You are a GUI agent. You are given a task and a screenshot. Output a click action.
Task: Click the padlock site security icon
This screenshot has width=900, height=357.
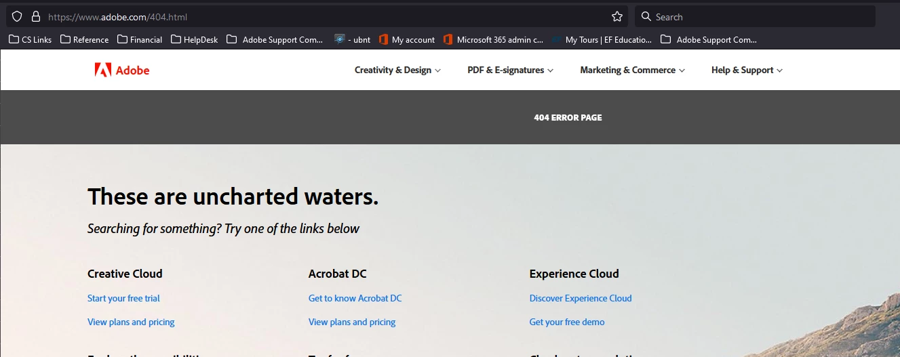coord(36,17)
